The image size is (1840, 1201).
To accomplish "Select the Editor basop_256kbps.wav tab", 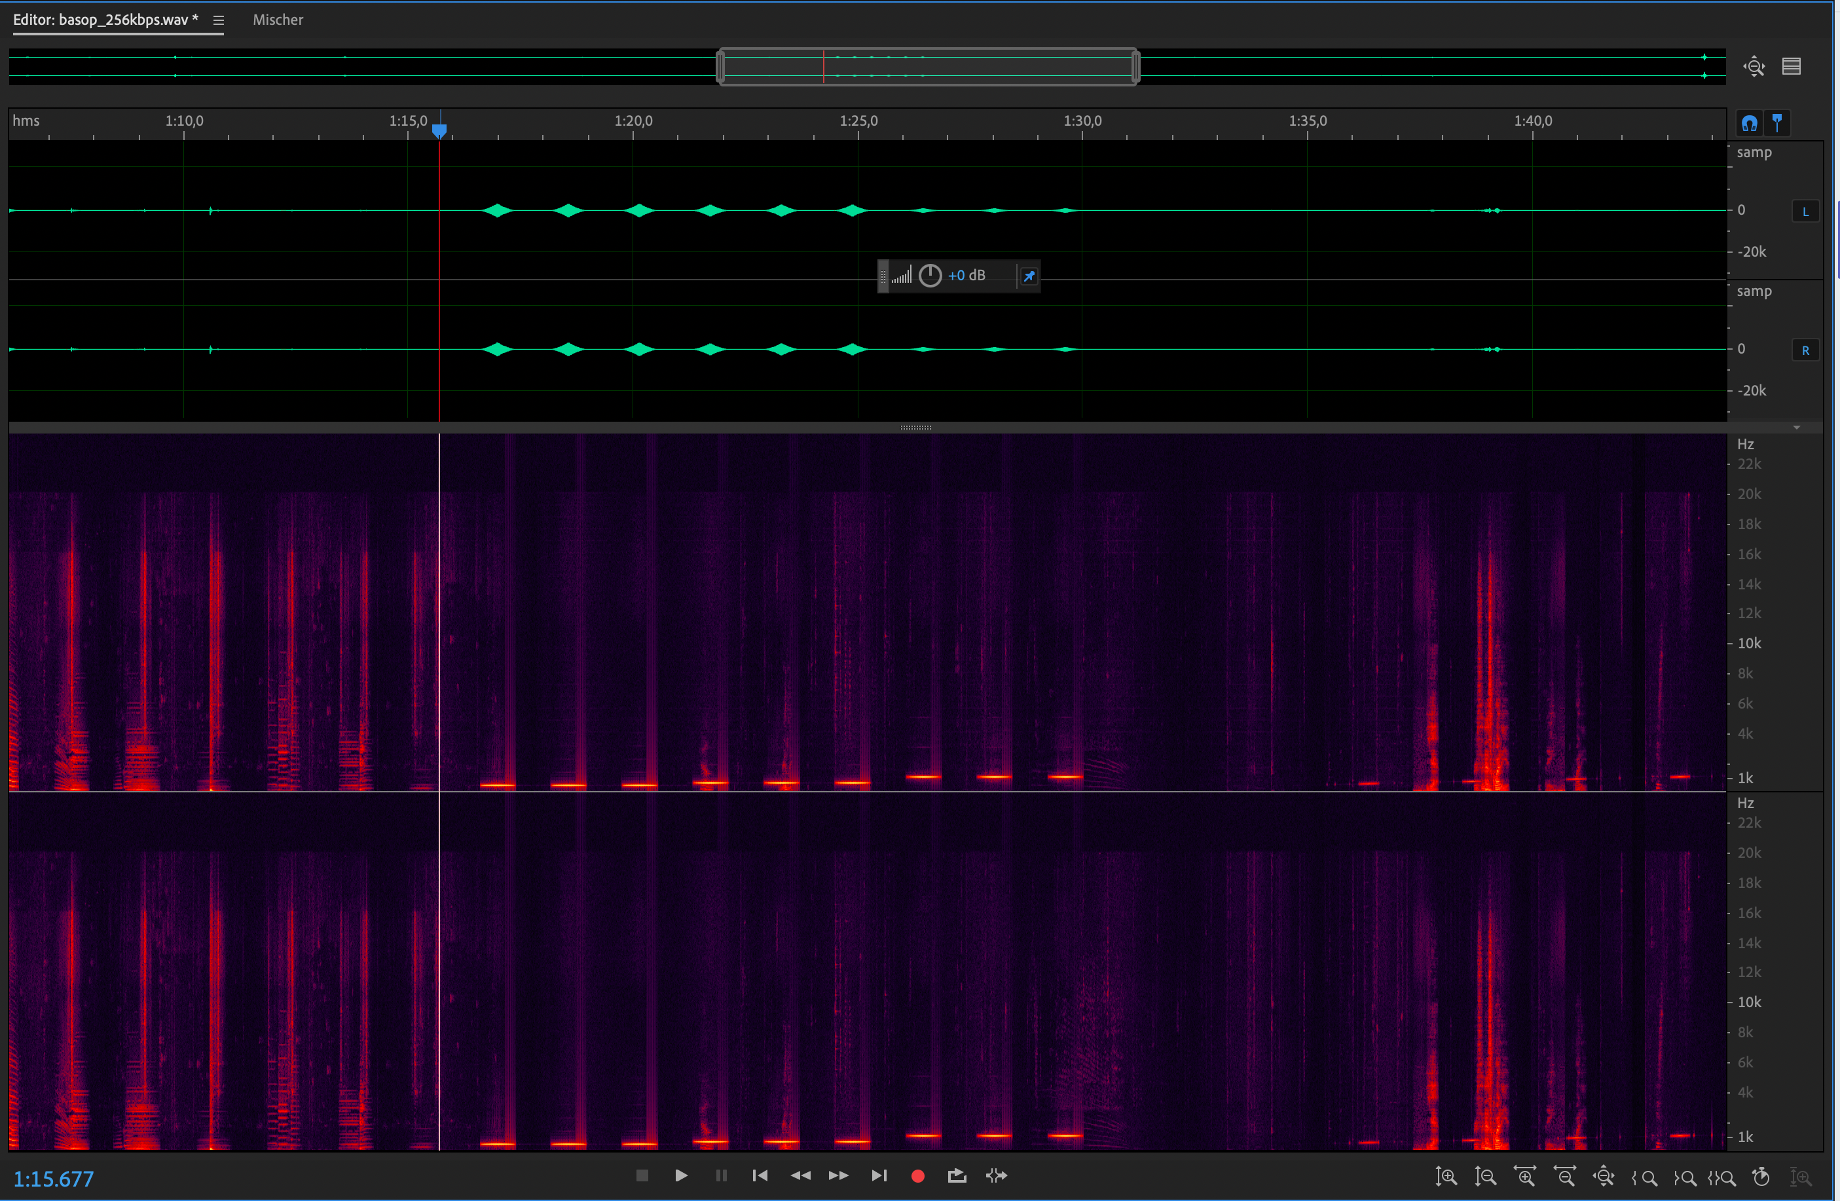I will point(105,20).
